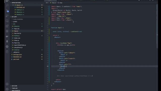Image resolution: width=161 pixels, height=91 pixels.
Task: Open setupTests.js in the file tree
Action: 27,48
